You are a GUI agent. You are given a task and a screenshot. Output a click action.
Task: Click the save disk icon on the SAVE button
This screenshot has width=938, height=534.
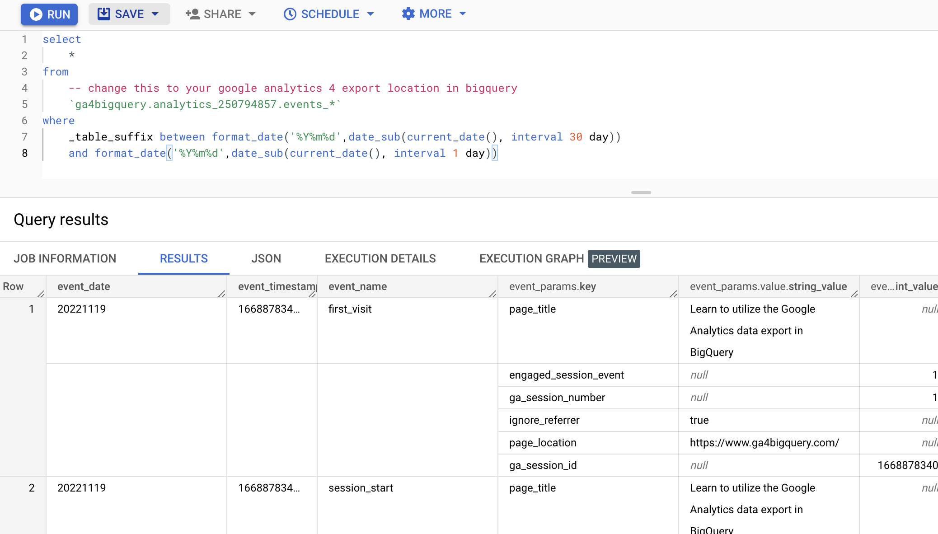104,14
